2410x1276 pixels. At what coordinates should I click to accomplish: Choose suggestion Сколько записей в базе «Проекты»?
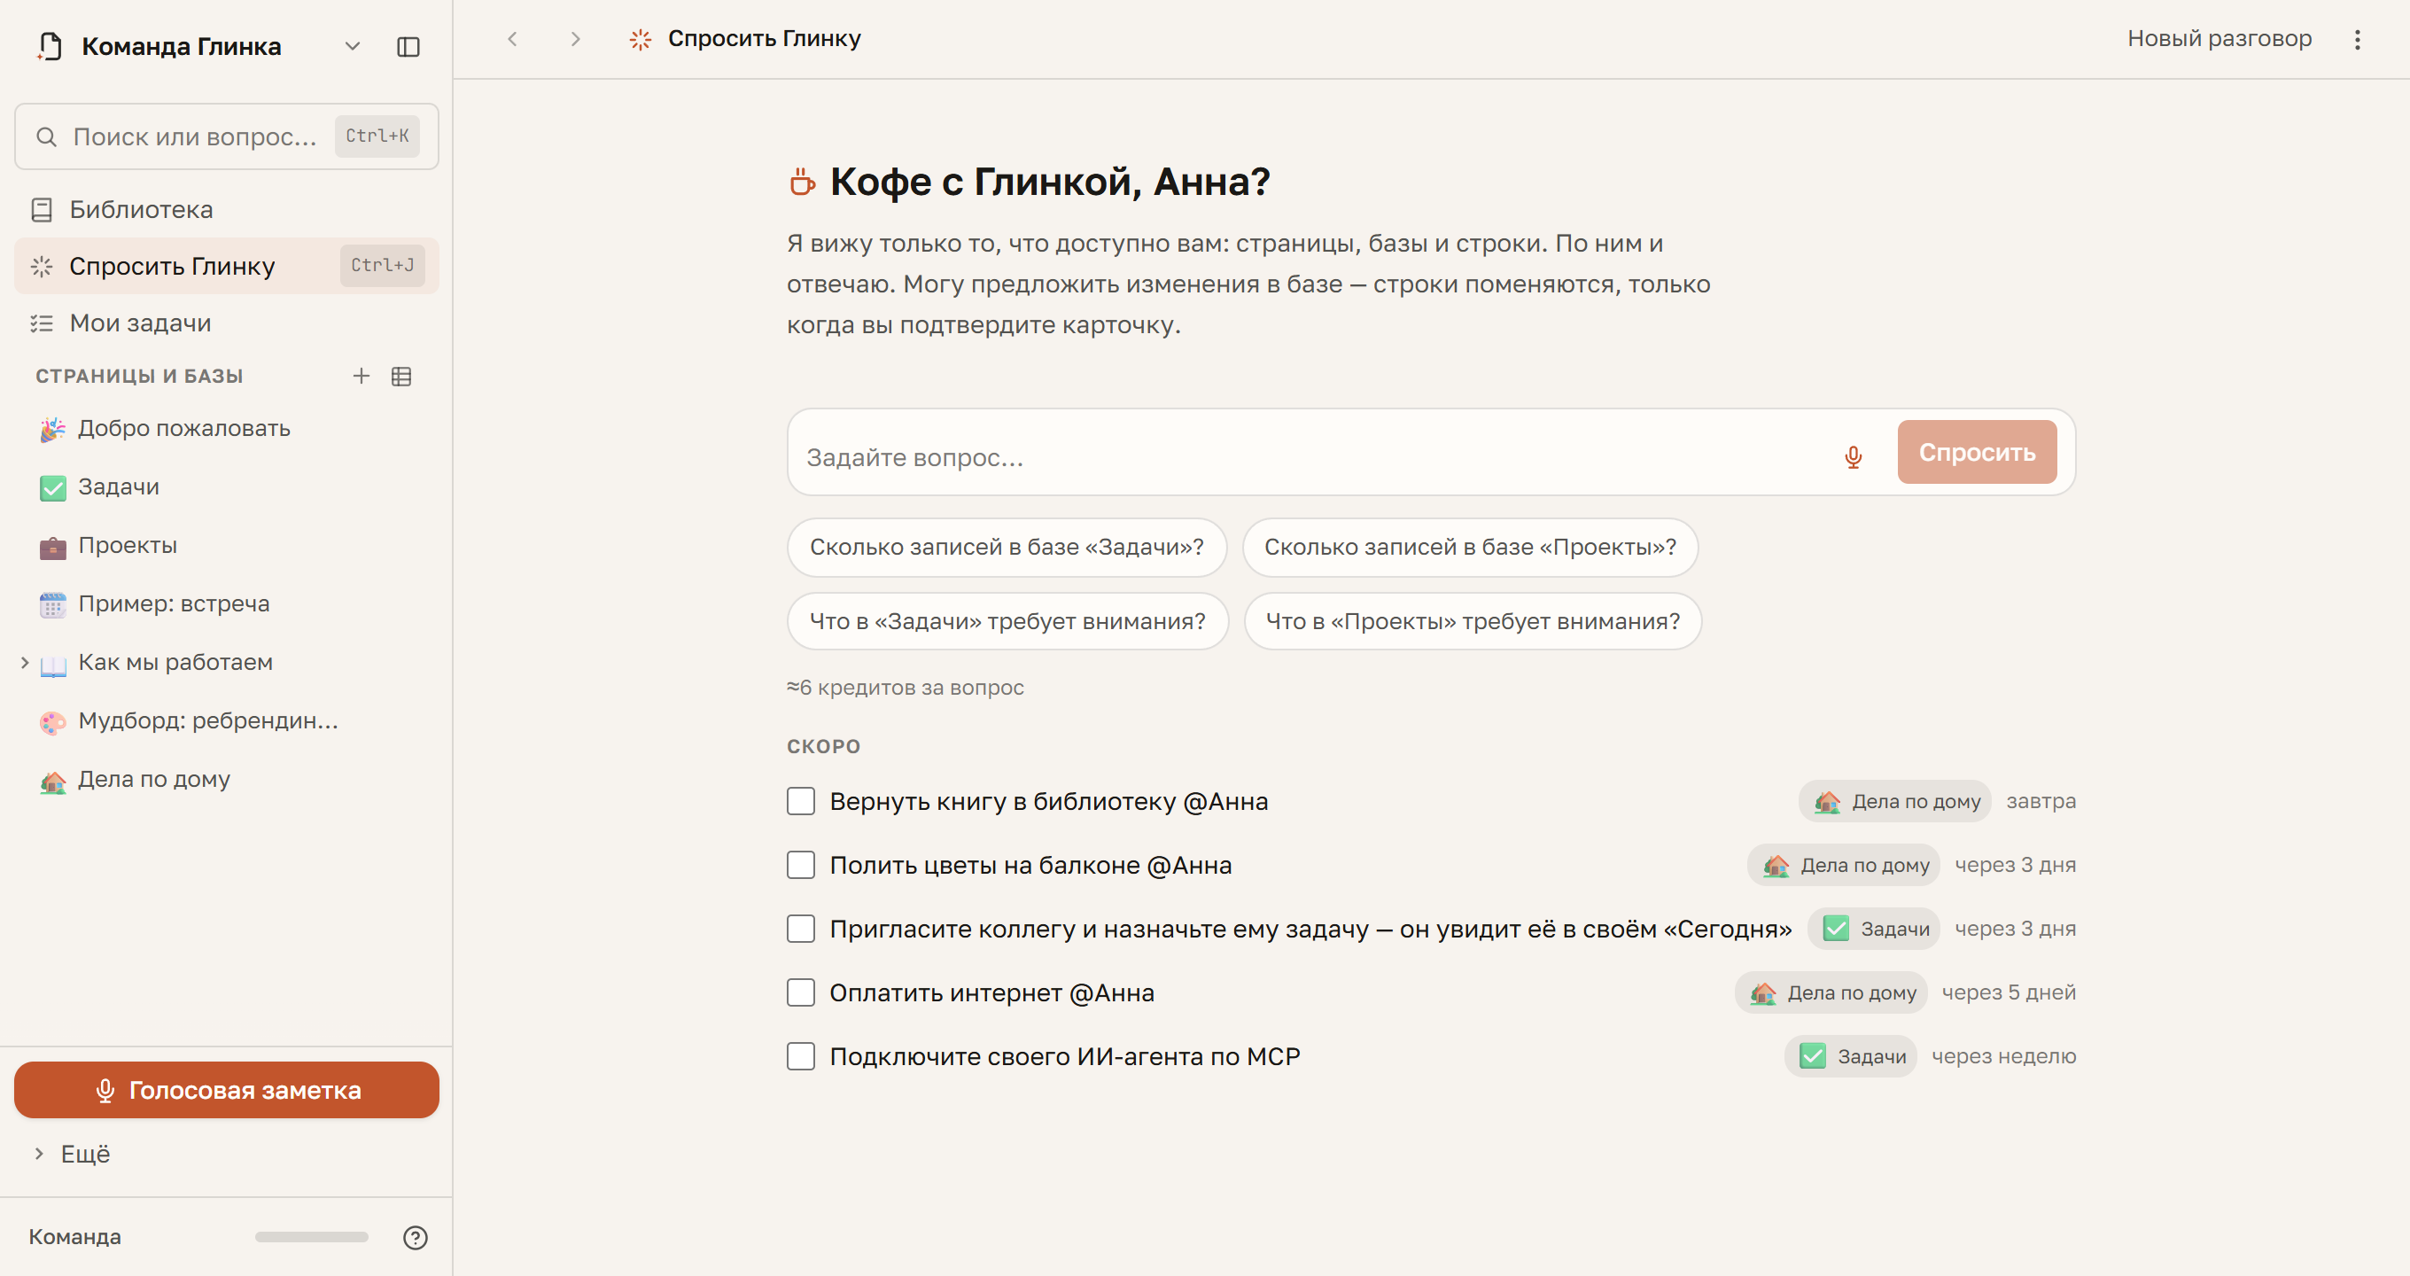[x=1470, y=547]
